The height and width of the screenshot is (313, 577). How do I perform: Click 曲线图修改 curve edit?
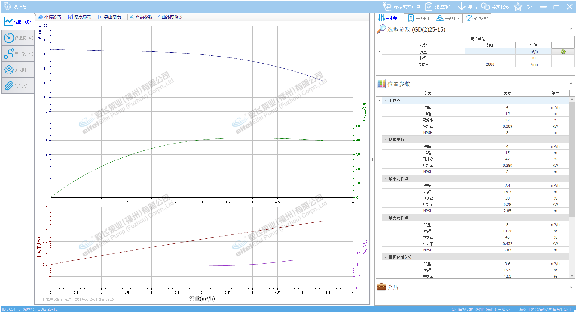(x=169, y=17)
